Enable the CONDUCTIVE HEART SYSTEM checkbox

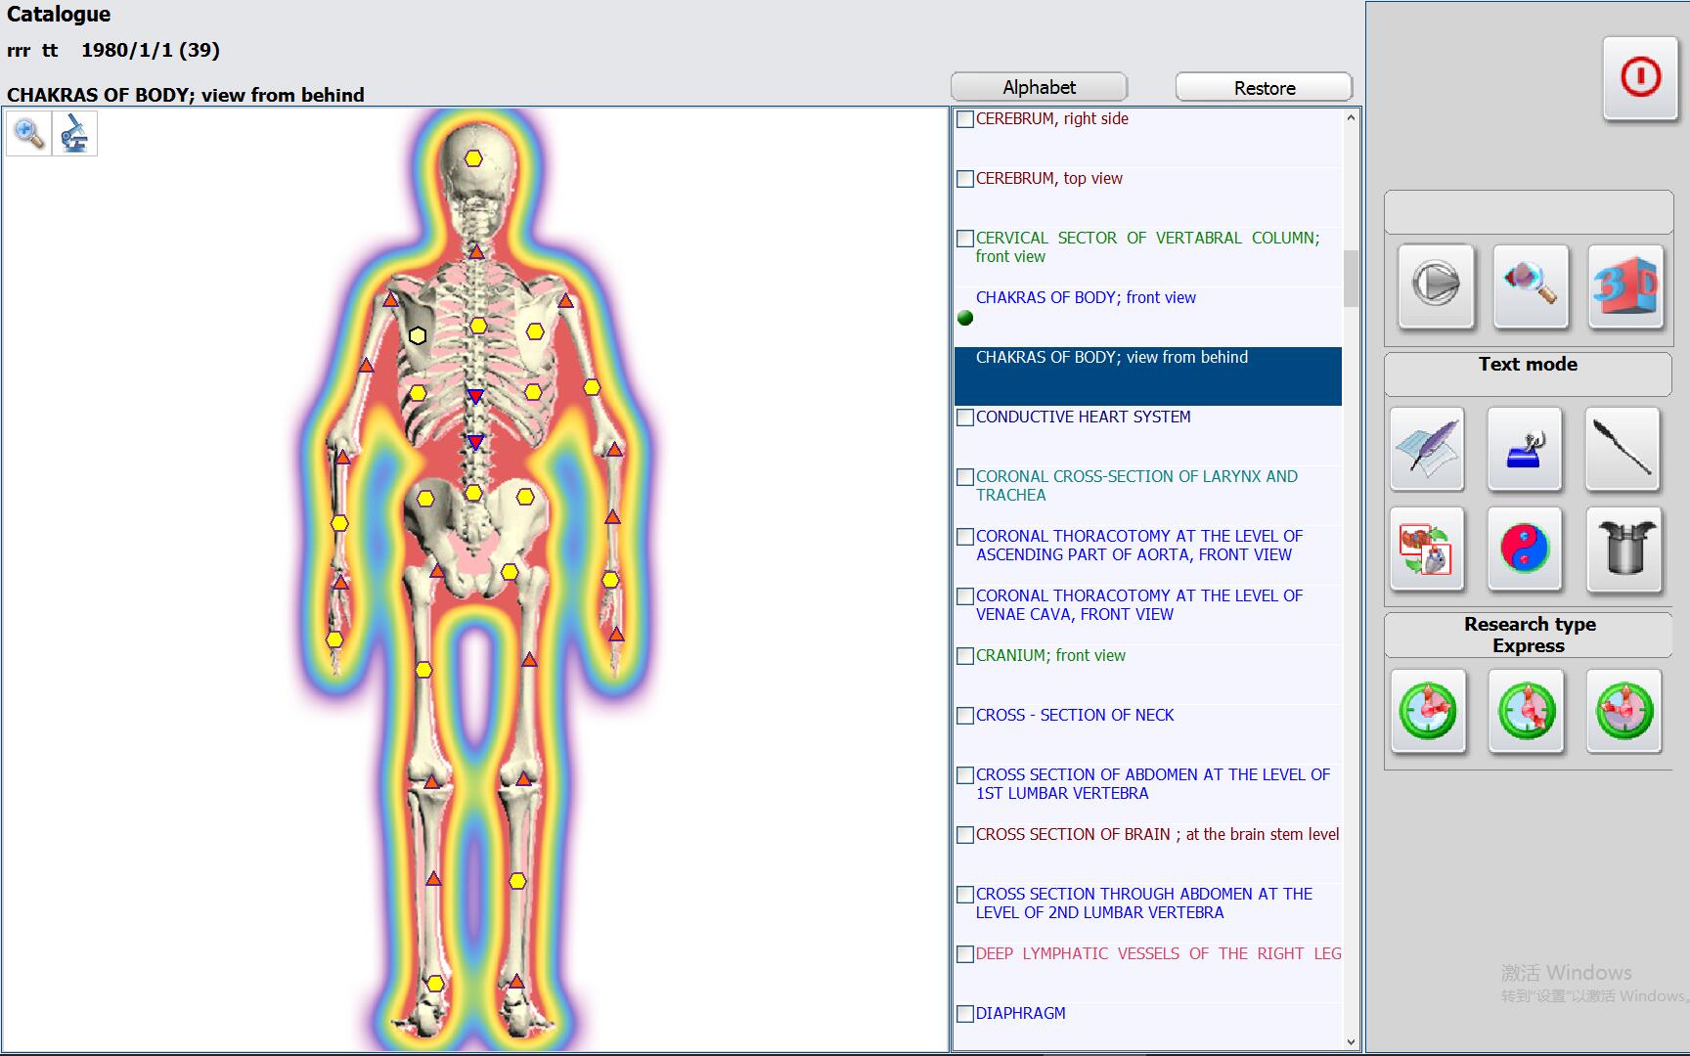[x=965, y=418]
